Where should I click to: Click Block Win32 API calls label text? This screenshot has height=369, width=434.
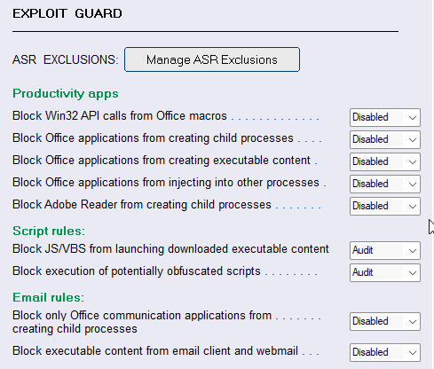coord(120,116)
